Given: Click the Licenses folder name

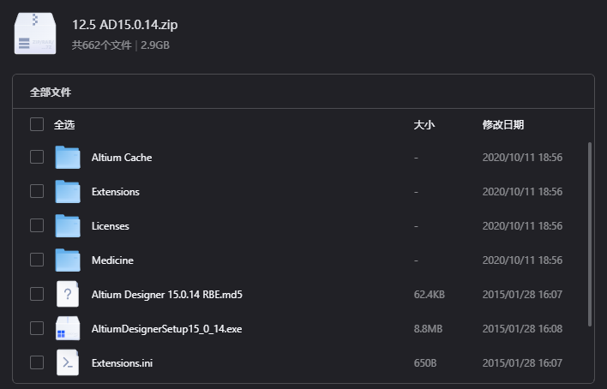Looking at the screenshot, I should [111, 226].
